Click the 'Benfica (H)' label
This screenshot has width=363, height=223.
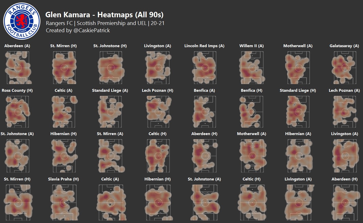[252, 90]
